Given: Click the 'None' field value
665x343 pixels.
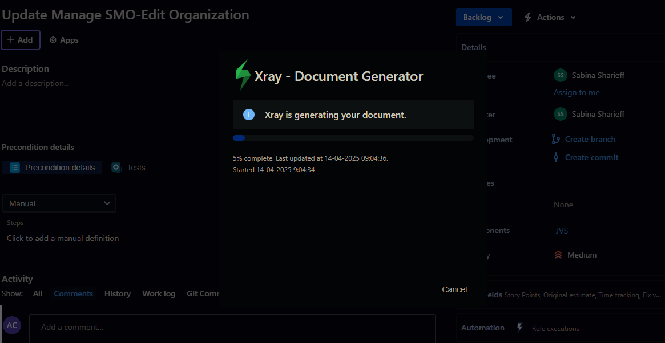Looking at the screenshot, I should click(x=563, y=205).
